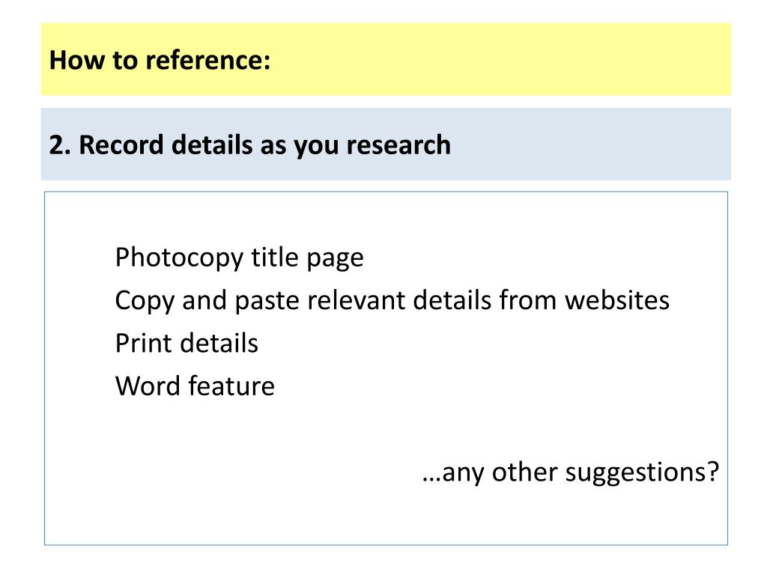The width and height of the screenshot is (767, 575).
Task: Click '...any other suggestions?' text
Action: [x=570, y=473]
